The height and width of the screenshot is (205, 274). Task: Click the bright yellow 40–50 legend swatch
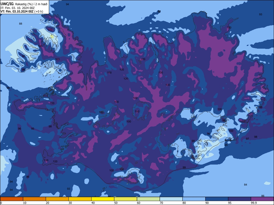point(103,199)
